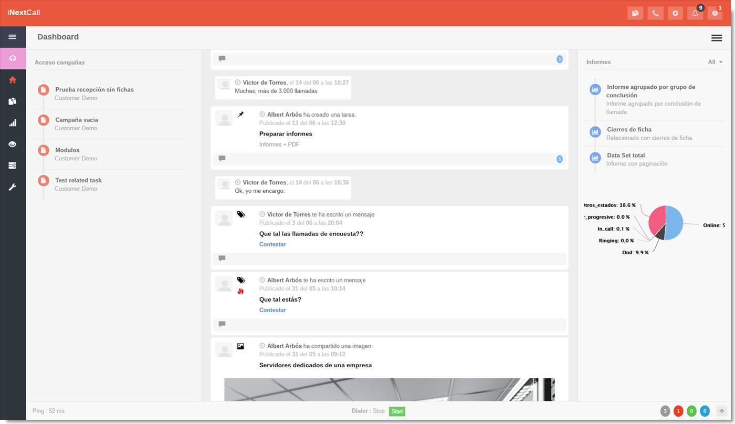Click Contestar under Que tal estás message
This screenshot has height=424, width=735.
[x=272, y=310]
